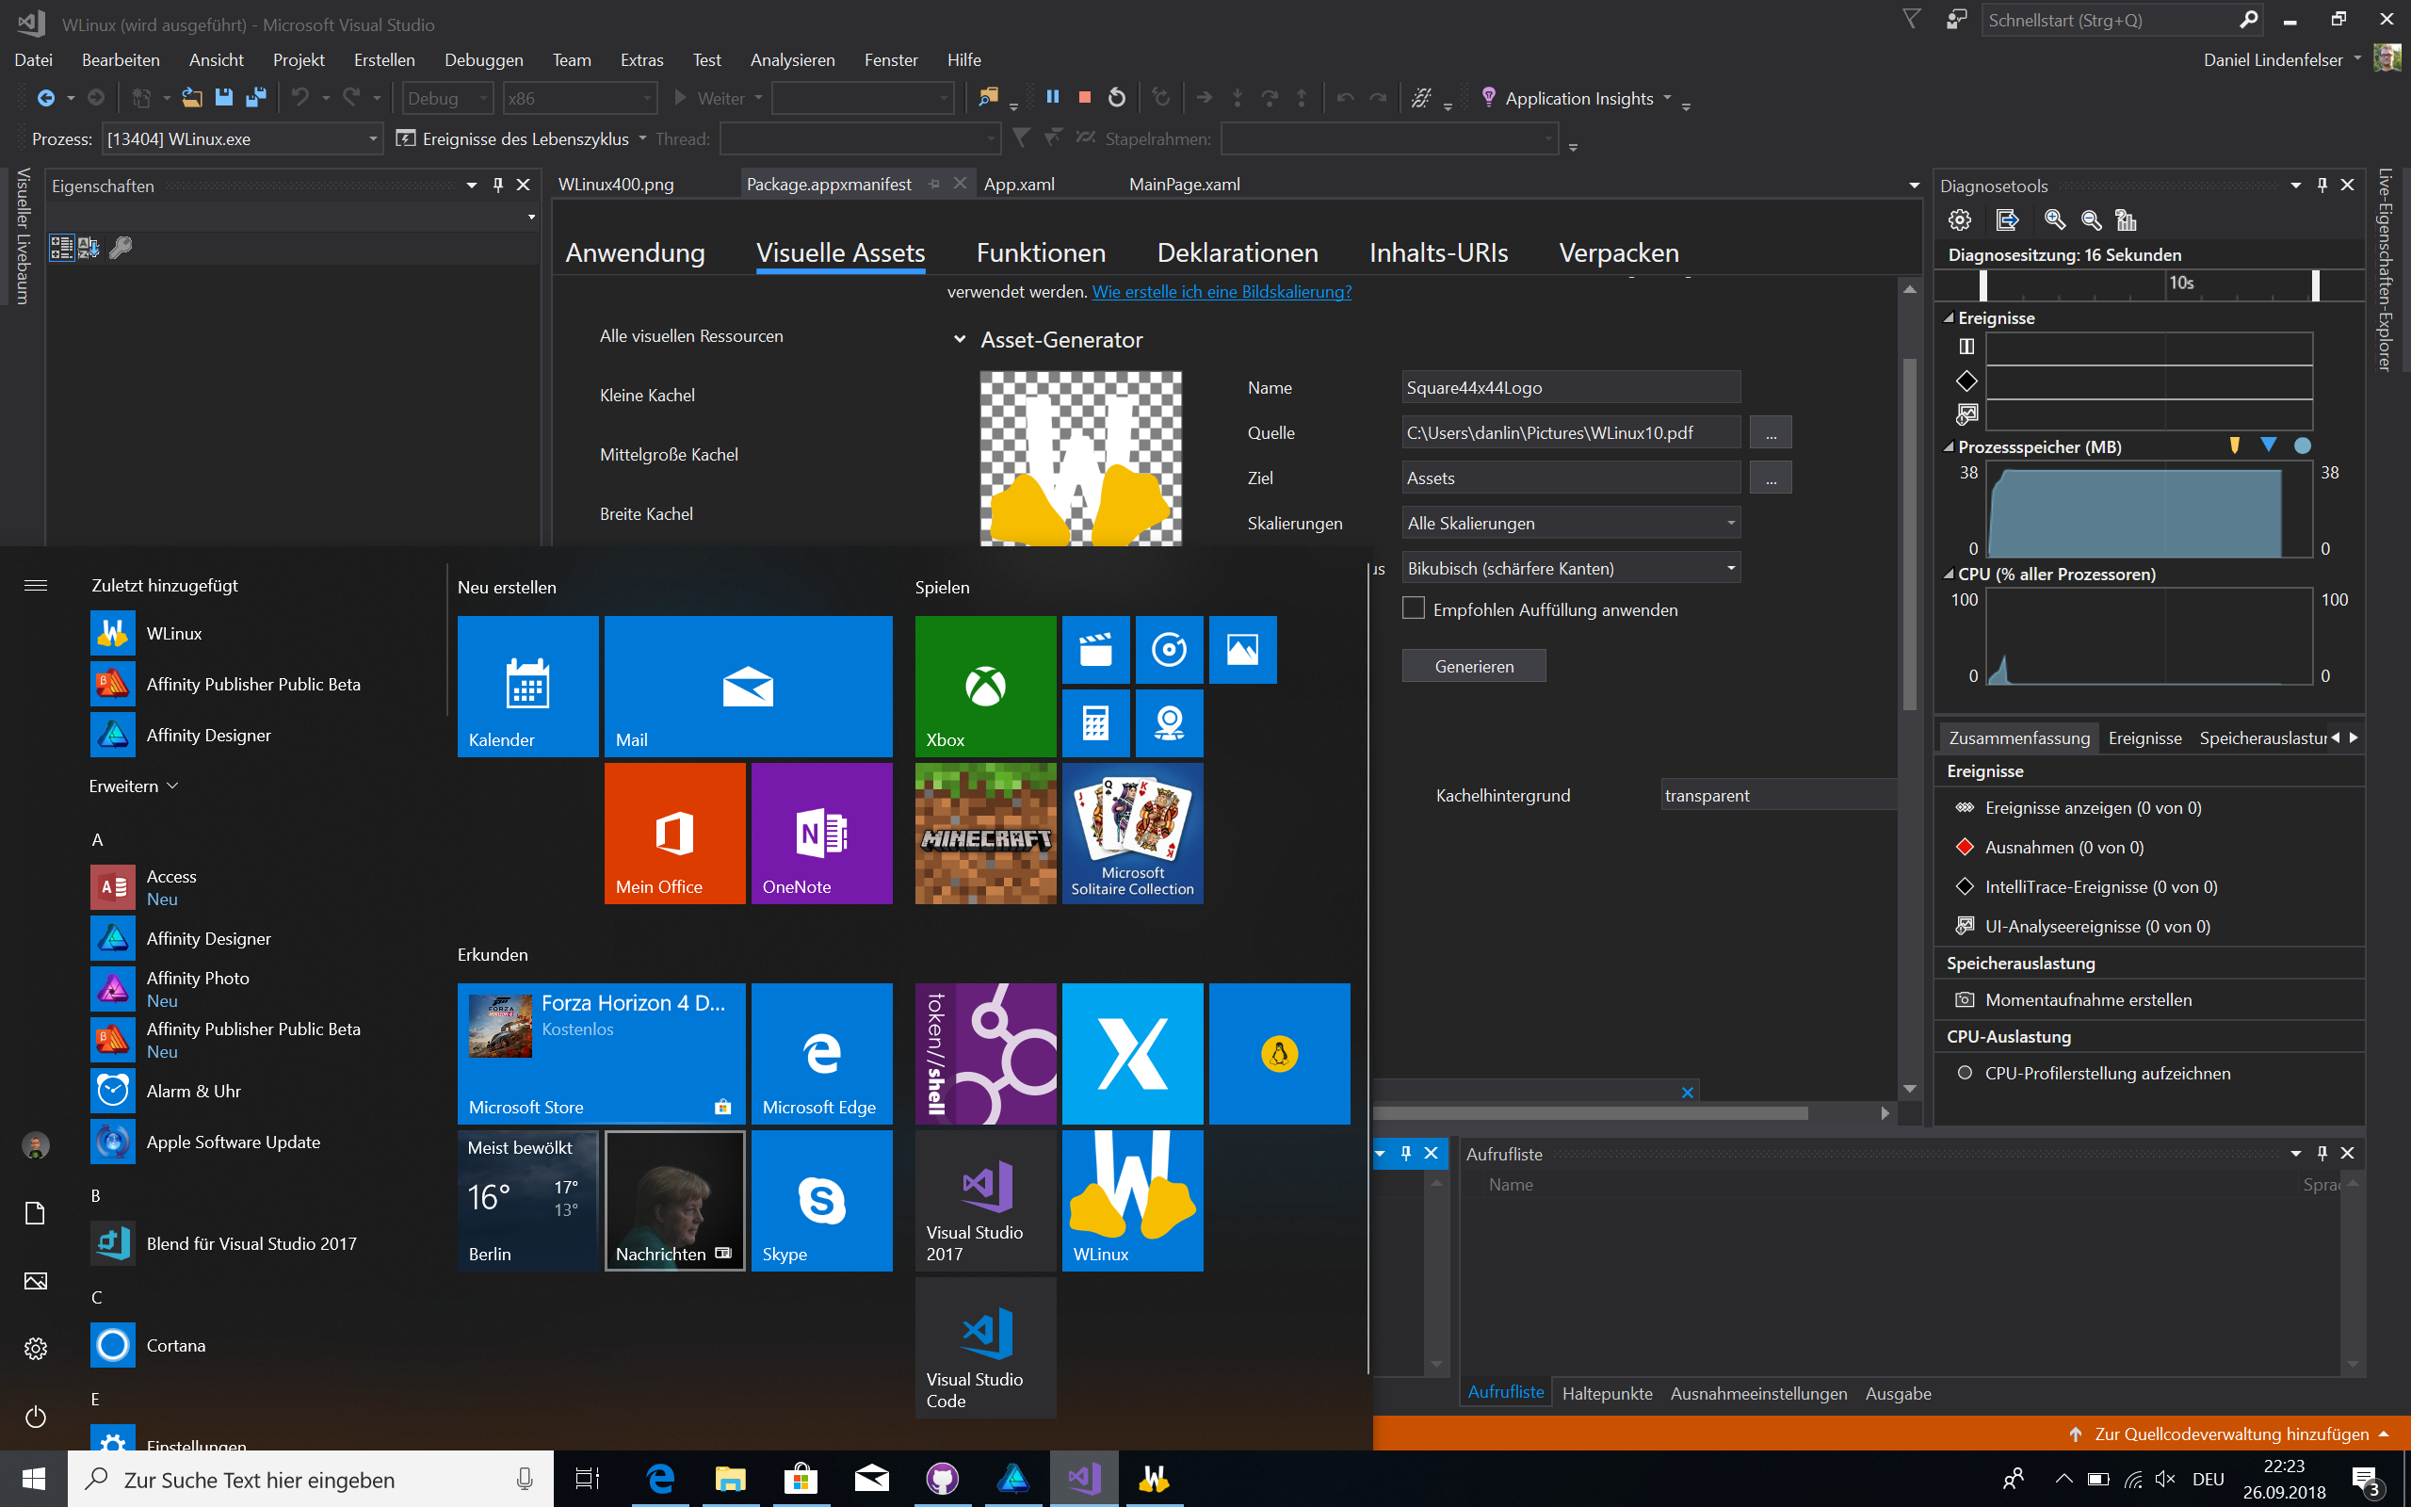Viewport: 2411px width, 1507px height.
Task: Click the Generieren button
Action: [x=1474, y=666]
